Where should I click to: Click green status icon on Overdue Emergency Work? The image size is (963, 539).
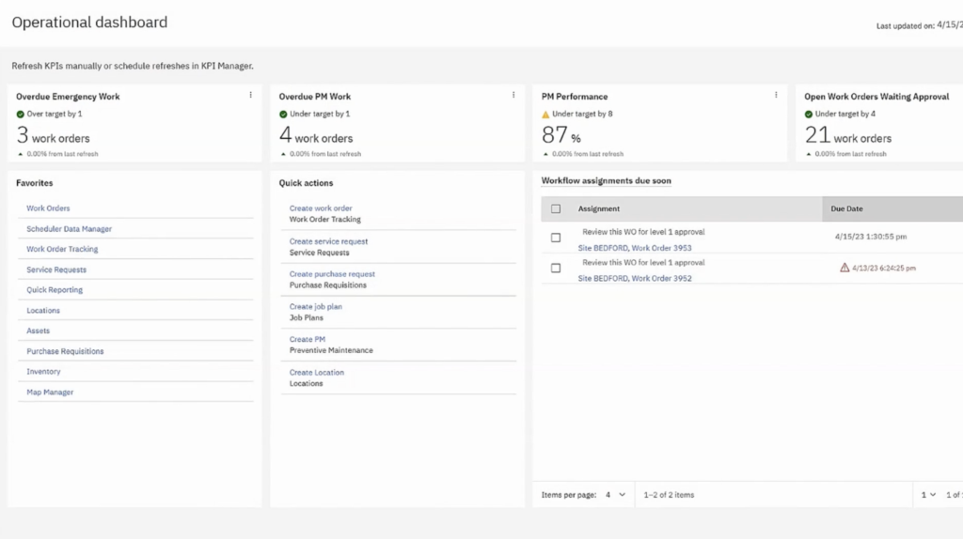coord(21,114)
